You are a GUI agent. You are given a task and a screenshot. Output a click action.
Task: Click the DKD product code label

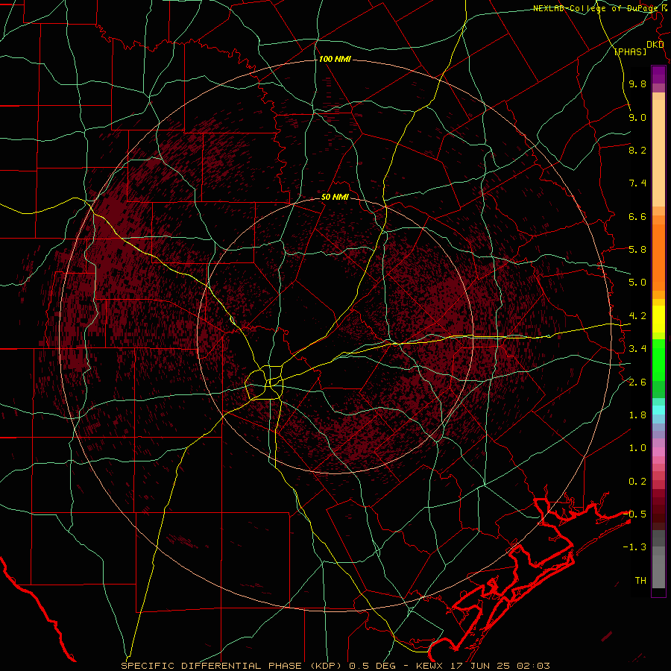pos(655,45)
